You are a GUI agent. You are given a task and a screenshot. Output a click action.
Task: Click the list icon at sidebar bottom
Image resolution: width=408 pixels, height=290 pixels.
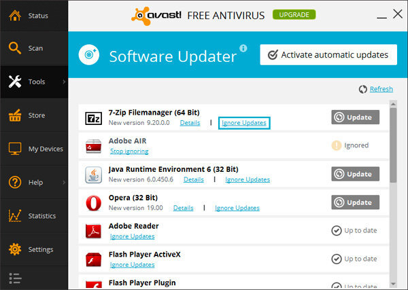15,278
